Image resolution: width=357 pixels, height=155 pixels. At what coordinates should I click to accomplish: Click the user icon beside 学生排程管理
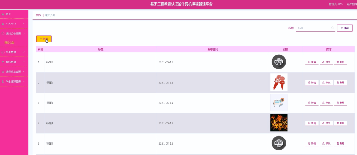pyautogui.click(x=3, y=82)
